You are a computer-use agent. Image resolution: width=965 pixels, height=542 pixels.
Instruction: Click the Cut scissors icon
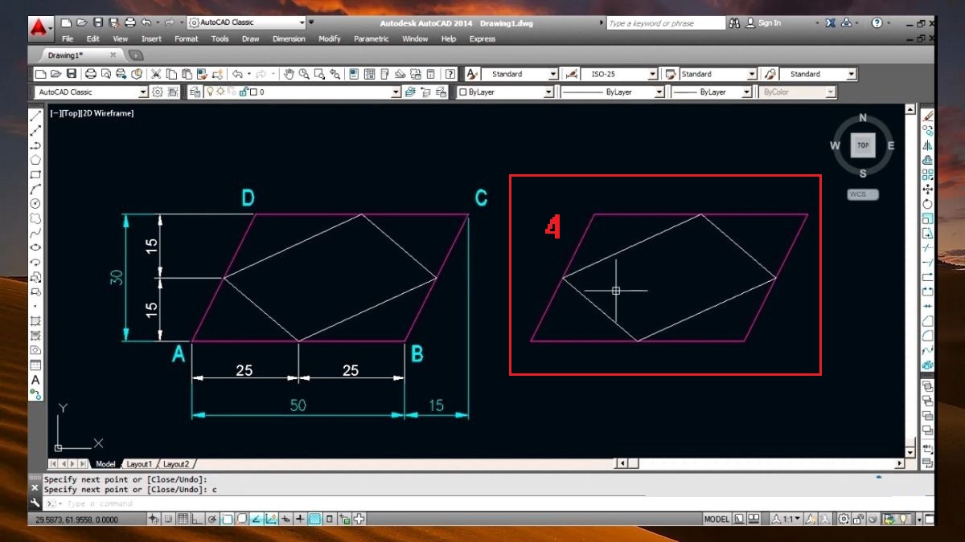pyautogui.click(x=157, y=74)
